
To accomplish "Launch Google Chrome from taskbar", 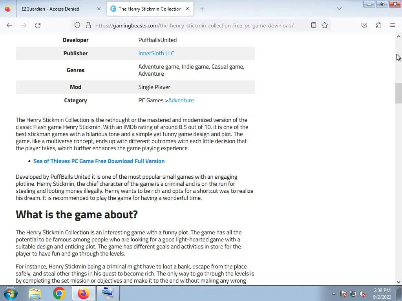I will [x=59, y=294].
